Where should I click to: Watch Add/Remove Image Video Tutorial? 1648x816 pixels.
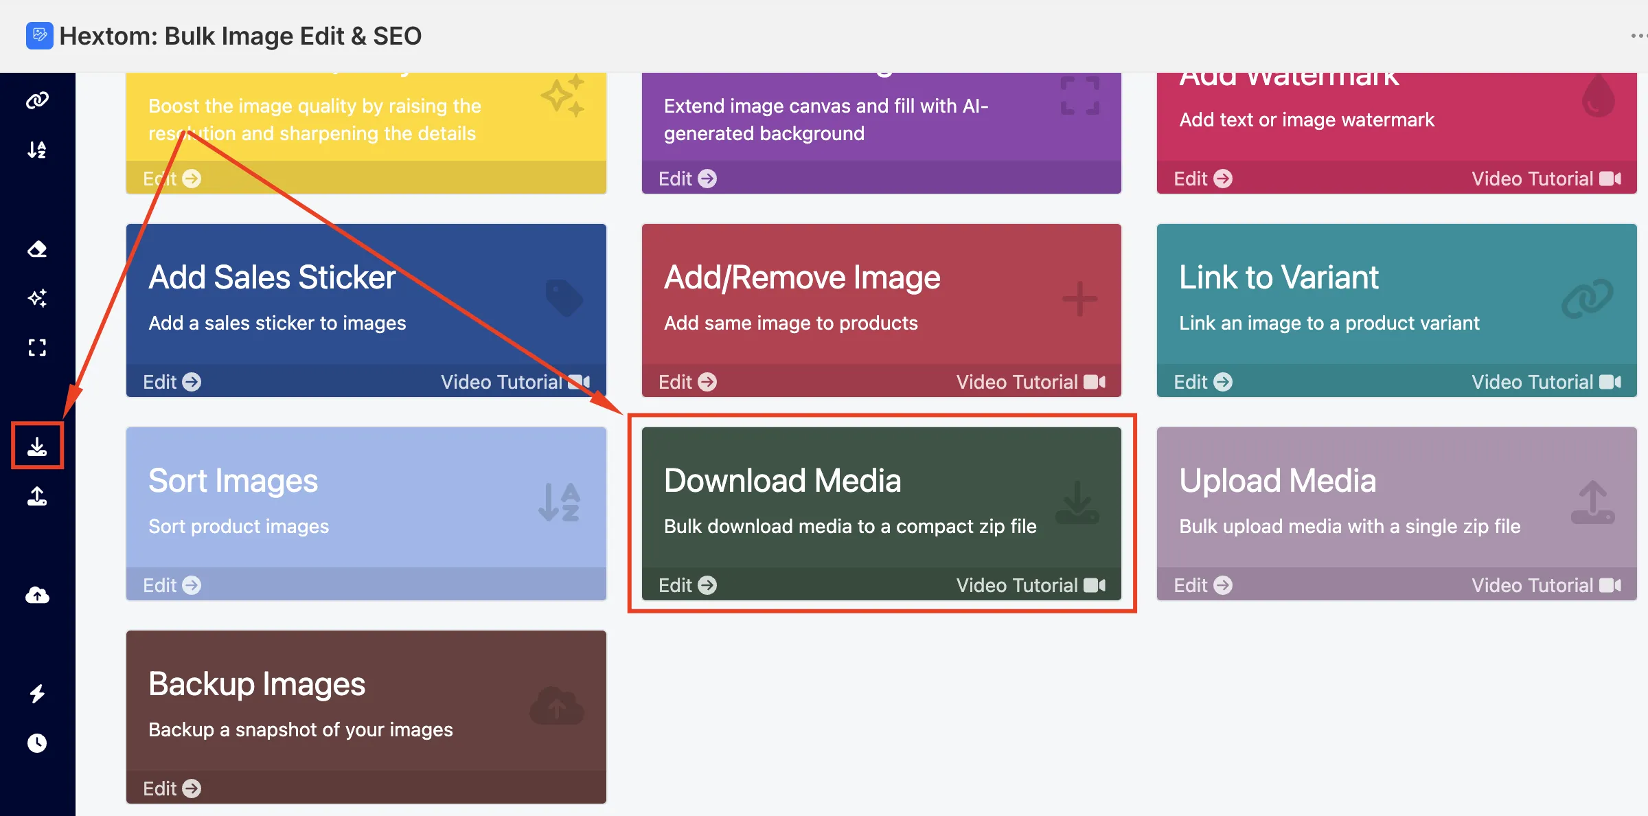[x=1031, y=382]
